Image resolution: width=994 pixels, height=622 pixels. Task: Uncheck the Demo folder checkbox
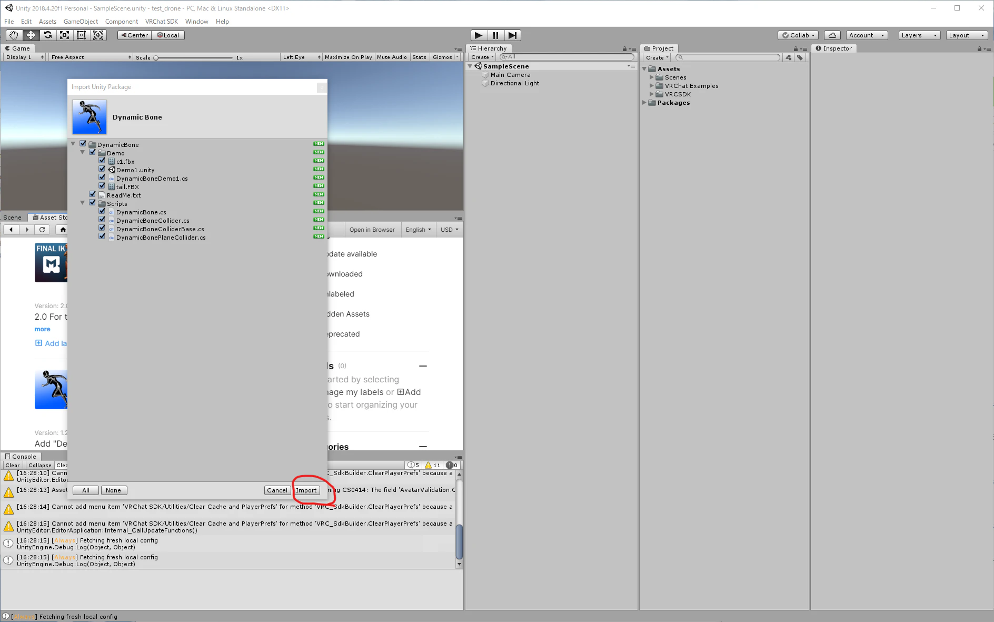tap(93, 152)
